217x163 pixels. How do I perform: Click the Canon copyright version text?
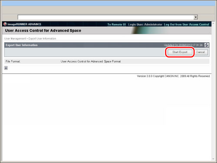tap(173, 76)
